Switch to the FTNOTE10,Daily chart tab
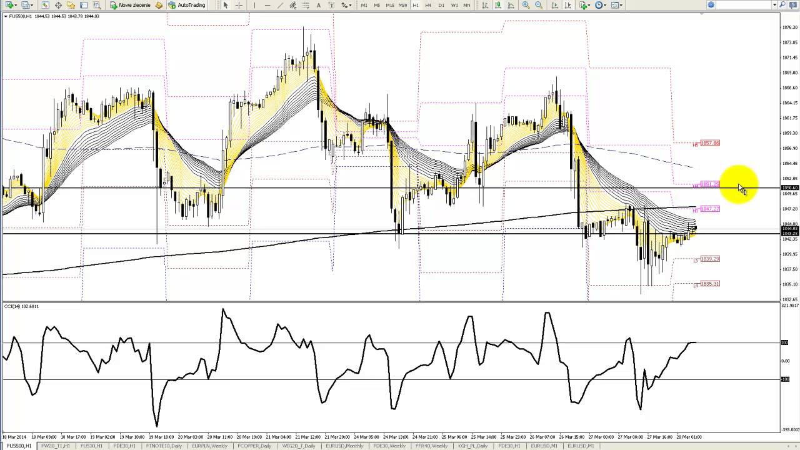The image size is (800, 450). [x=164, y=446]
